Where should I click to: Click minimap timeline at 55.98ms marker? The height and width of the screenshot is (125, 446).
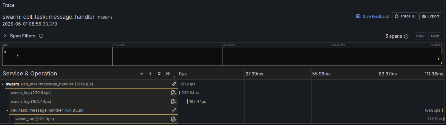[x=222, y=56]
